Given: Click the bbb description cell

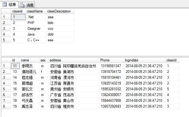Looking at the screenshot, I should coord(60,23).
